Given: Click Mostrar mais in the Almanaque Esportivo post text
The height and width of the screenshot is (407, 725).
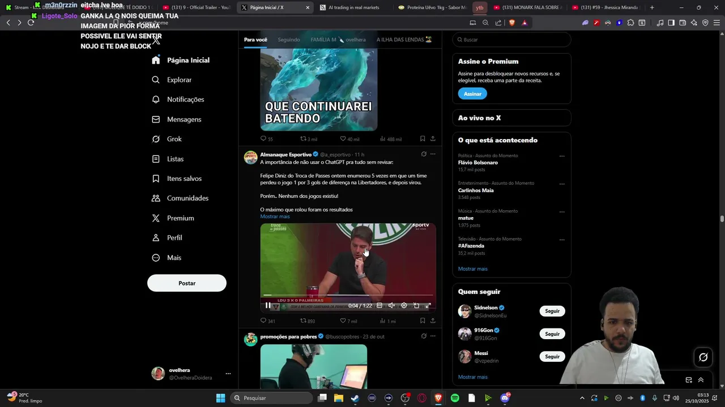Looking at the screenshot, I should (275, 217).
